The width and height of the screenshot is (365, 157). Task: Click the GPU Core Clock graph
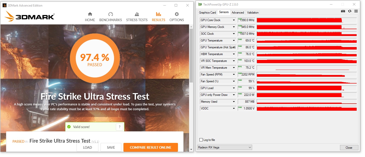pyautogui.click(x=307, y=20)
